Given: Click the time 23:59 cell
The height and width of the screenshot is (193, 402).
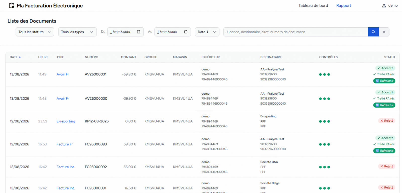Looking at the screenshot, I should pos(43,121).
